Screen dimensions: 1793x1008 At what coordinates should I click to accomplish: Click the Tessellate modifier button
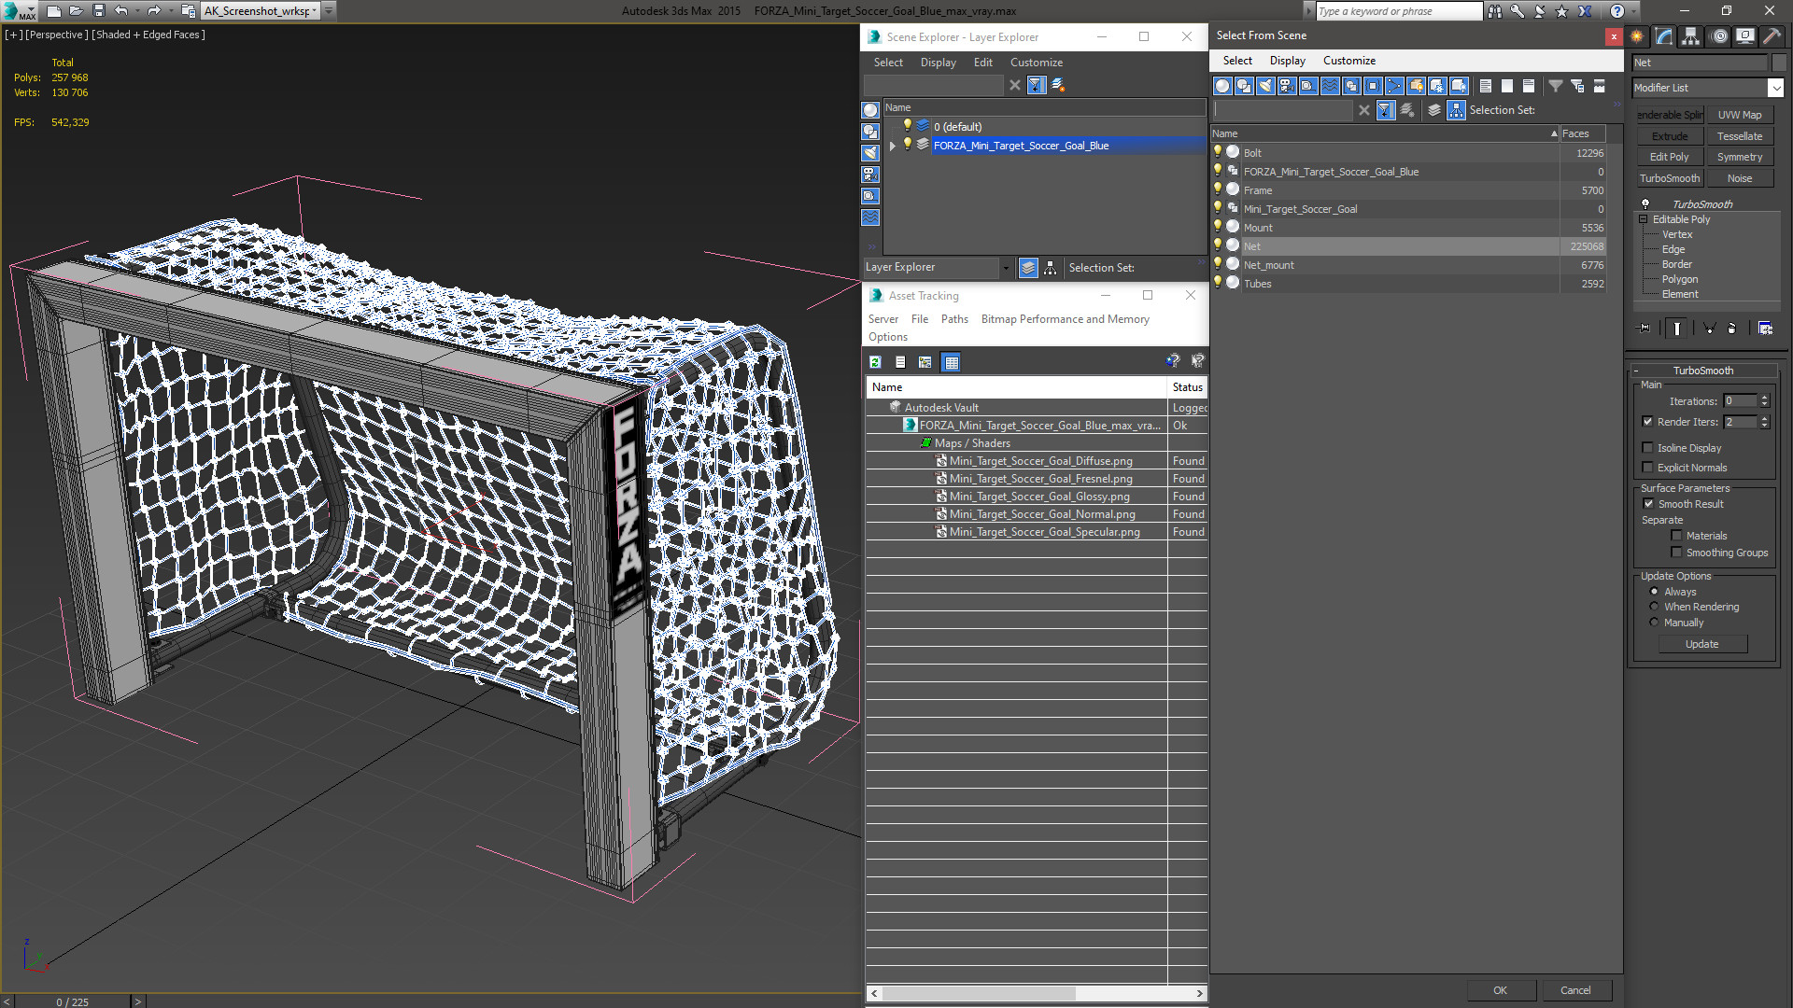click(x=1740, y=136)
